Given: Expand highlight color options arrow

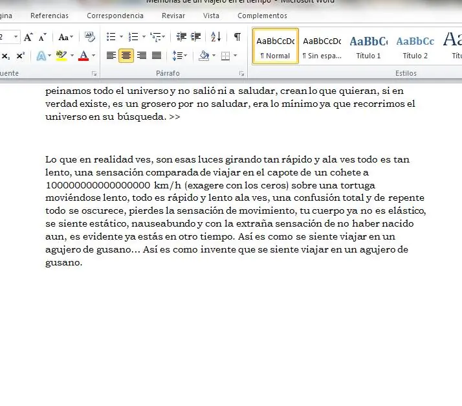Looking at the screenshot, I should tap(72, 56).
